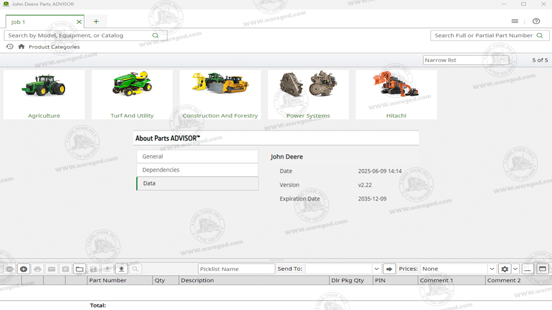Minimize the picklist panel
The image size is (552, 310).
pos(528,269)
